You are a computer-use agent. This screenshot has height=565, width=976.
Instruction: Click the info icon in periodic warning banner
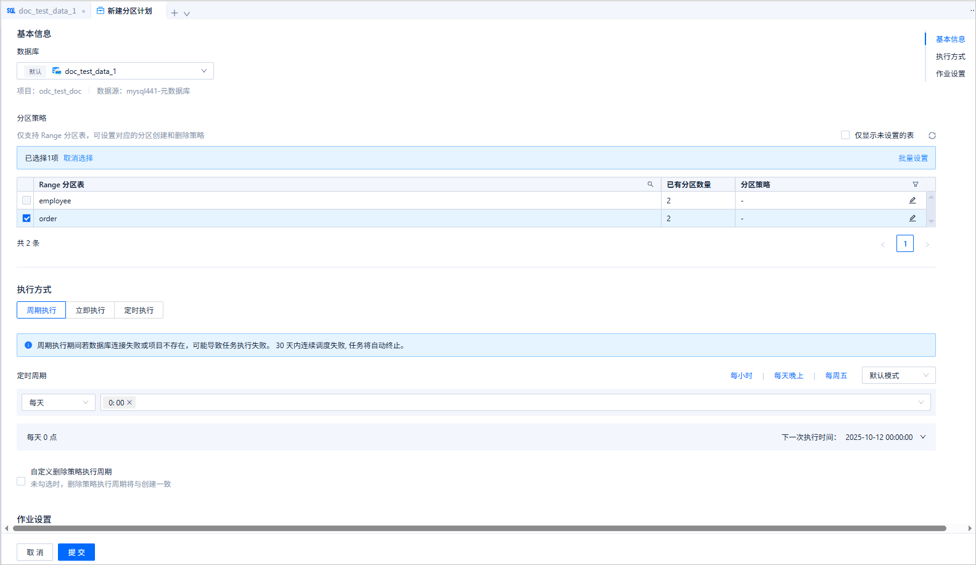(x=28, y=345)
